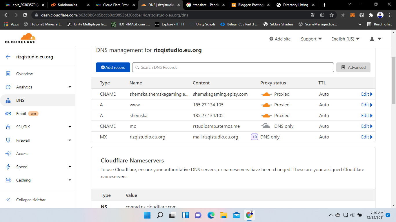Viewport: 396px width, 222px height.
Task: Focus the Search DNS Records field
Action: point(233,67)
